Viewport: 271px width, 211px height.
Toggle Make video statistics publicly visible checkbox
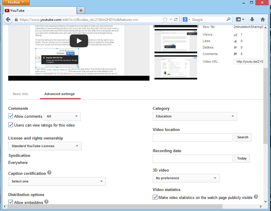[155, 197]
